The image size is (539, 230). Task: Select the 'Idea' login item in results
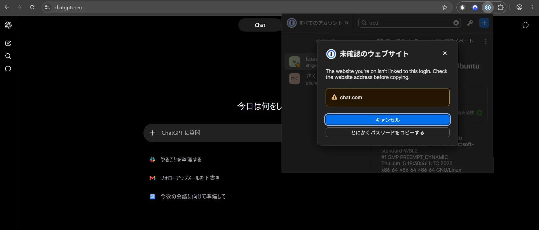[302, 61]
